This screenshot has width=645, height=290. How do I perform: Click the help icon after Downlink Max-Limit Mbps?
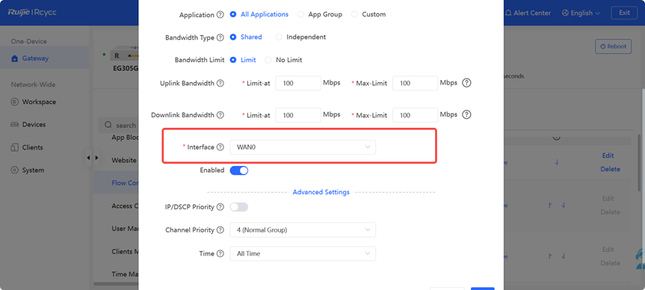[x=466, y=115]
